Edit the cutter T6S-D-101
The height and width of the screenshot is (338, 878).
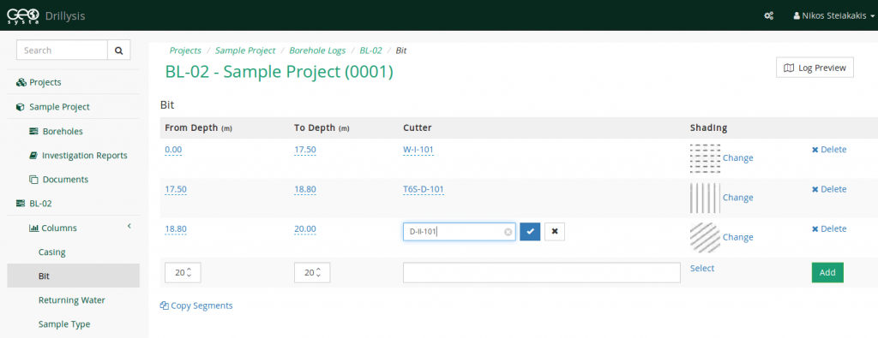pyautogui.click(x=424, y=189)
